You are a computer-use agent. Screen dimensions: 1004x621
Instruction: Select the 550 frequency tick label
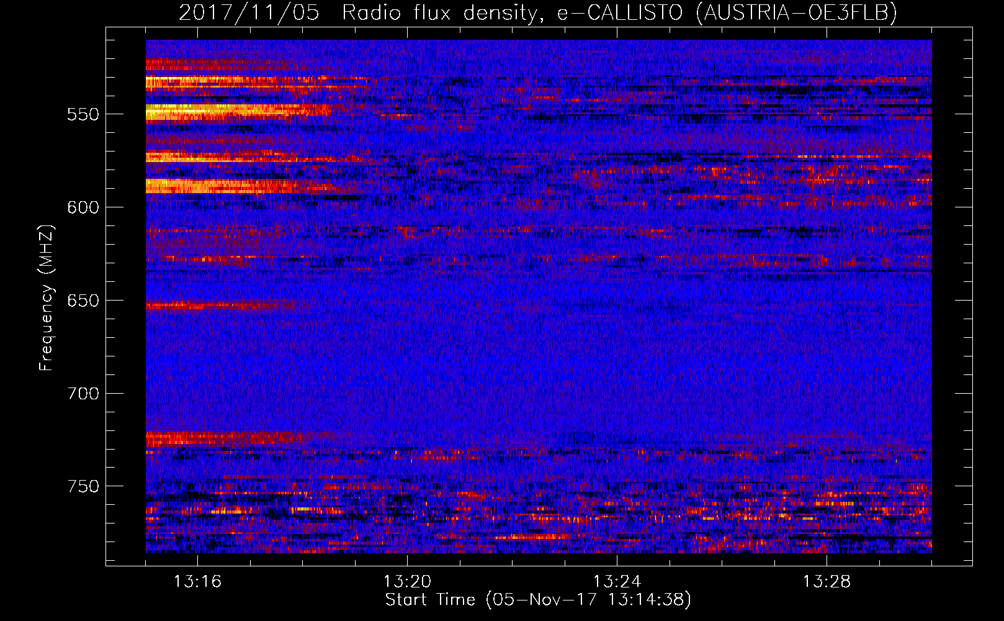pos(83,115)
